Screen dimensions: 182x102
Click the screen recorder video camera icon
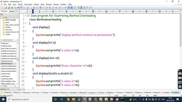point(180,78)
